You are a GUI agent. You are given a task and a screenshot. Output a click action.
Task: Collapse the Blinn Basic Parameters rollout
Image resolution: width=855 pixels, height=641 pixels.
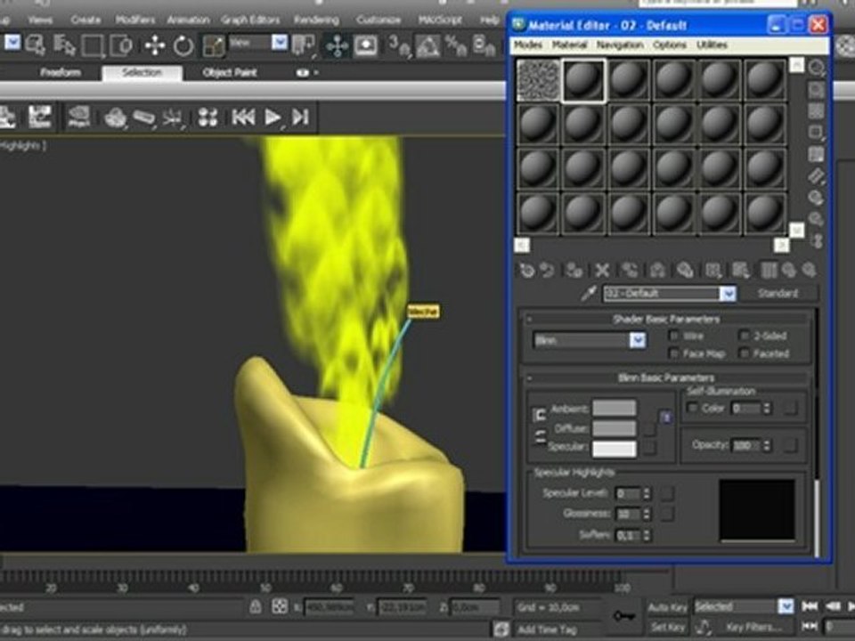coord(666,377)
